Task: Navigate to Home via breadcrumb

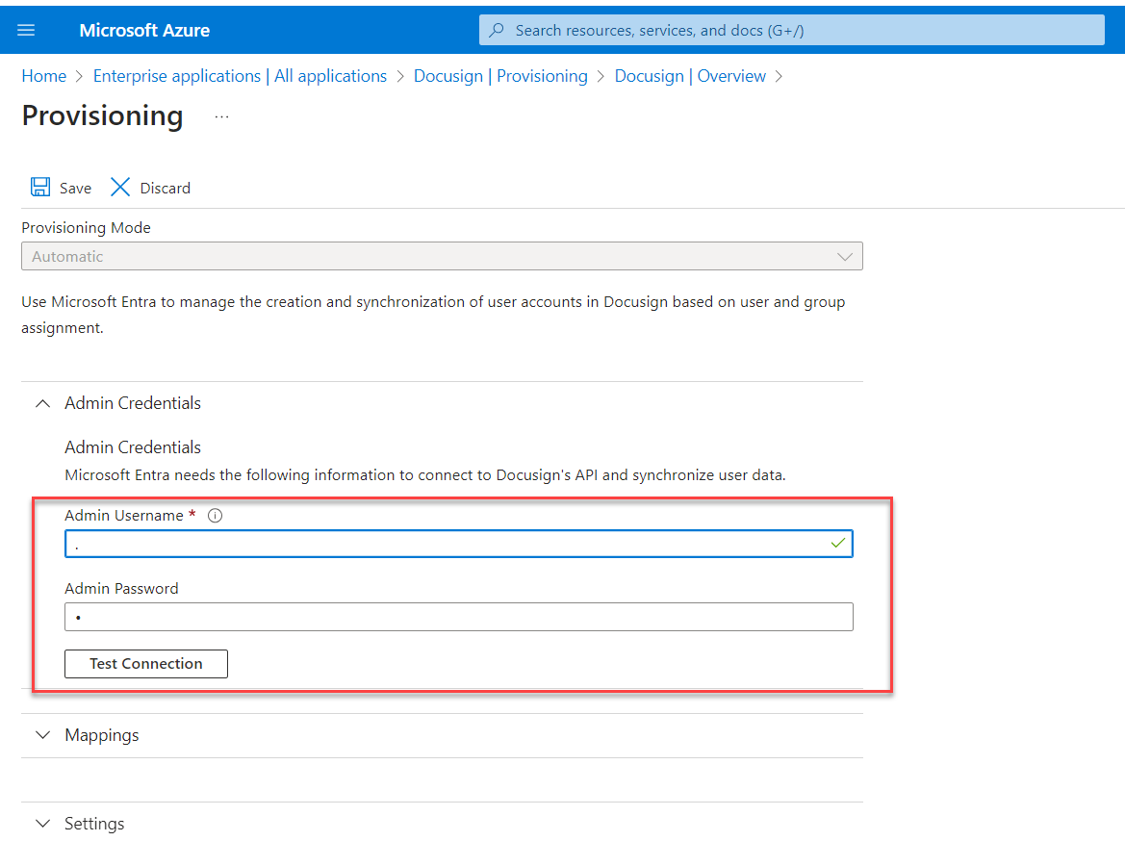Action: (x=43, y=75)
